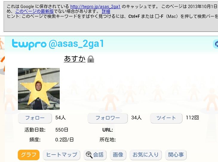The width and height of the screenshot is (218, 162).
Task: Click the 34人 follower count
Action: click(x=136, y=118)
